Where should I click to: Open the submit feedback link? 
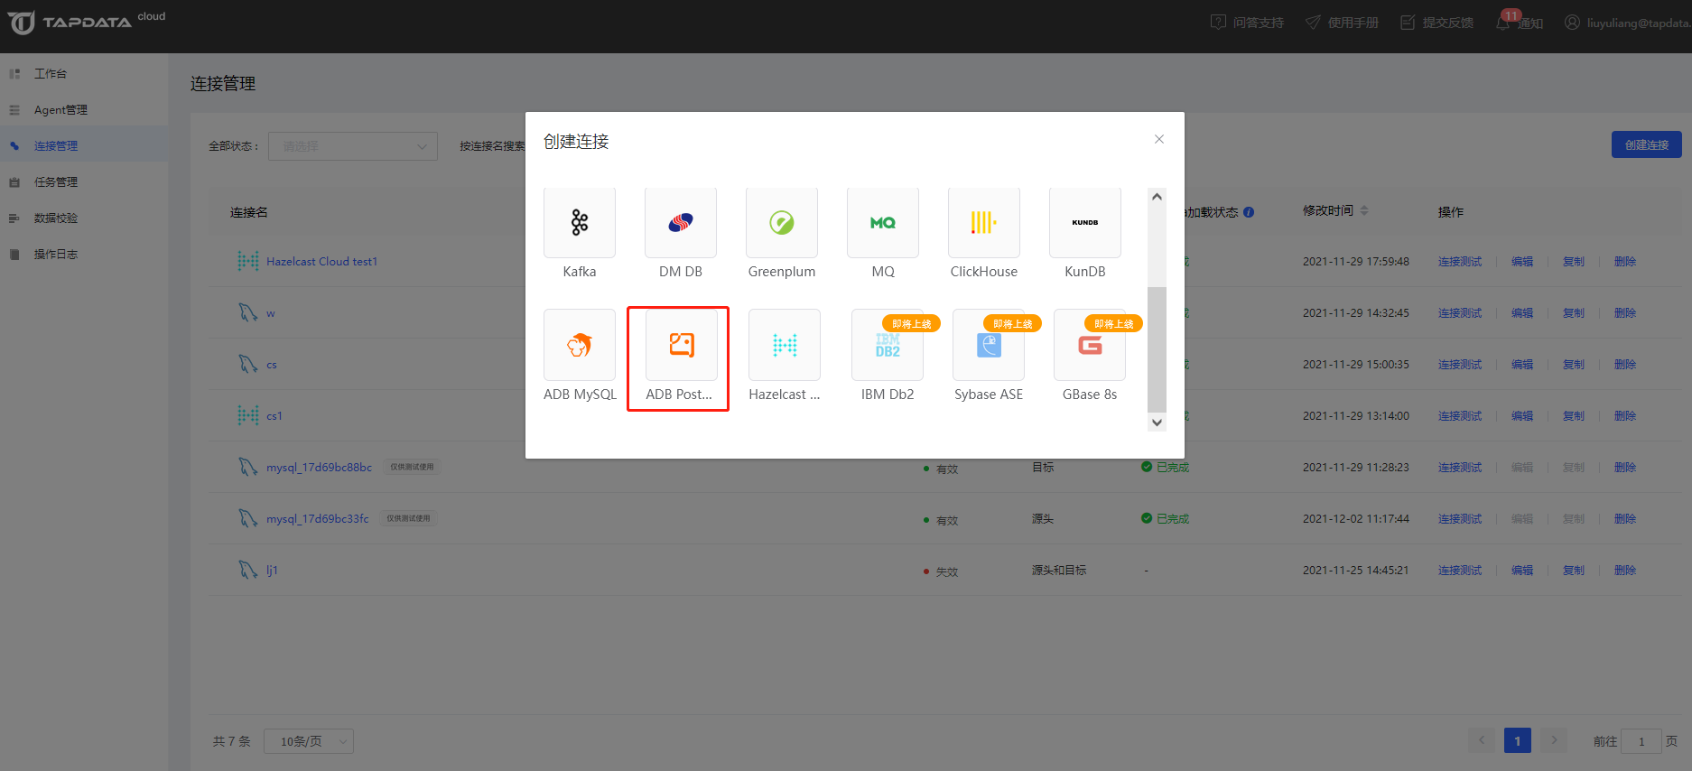(1436, 23)
